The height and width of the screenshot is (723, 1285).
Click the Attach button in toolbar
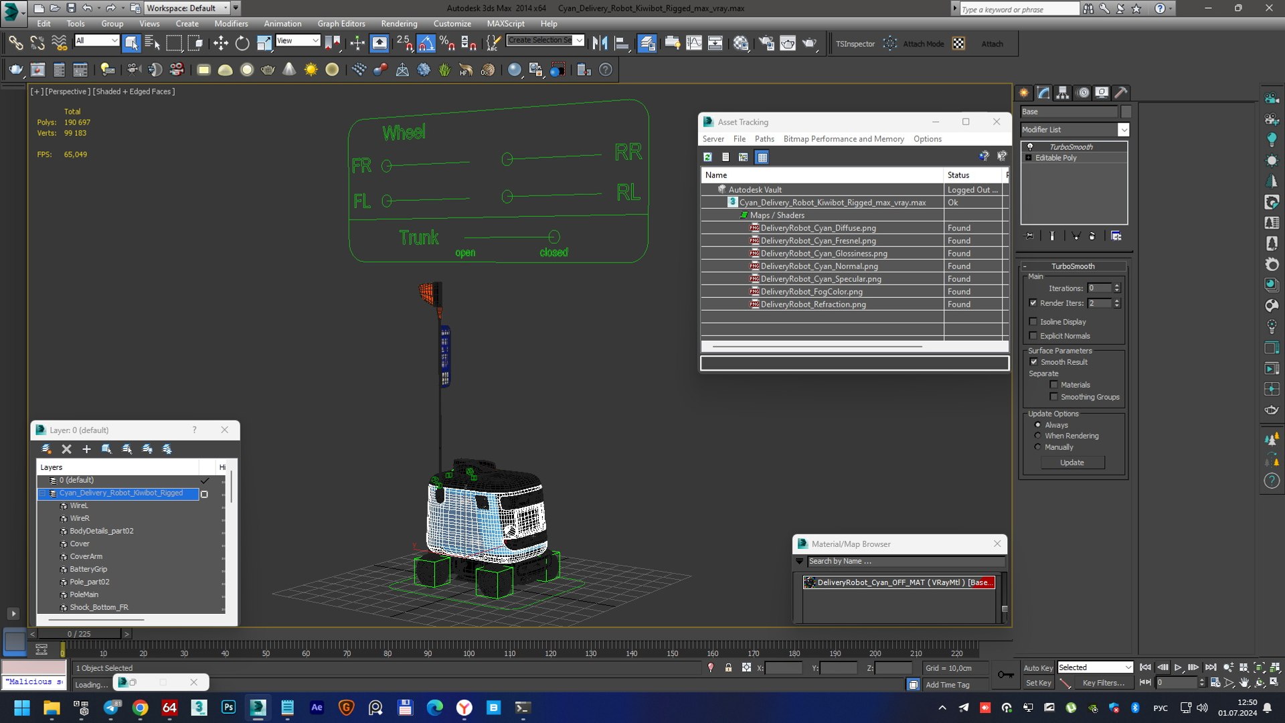[x=992, y=44]
